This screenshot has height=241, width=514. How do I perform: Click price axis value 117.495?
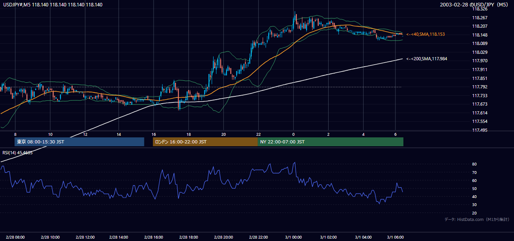pyautogui.click(x=480, y=130)
